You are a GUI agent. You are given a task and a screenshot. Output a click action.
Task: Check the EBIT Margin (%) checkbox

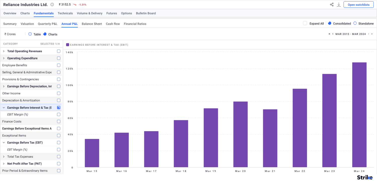tap(59, 114)
